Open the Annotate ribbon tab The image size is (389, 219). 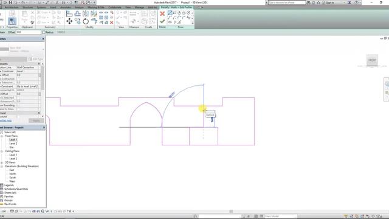(66, 7)
